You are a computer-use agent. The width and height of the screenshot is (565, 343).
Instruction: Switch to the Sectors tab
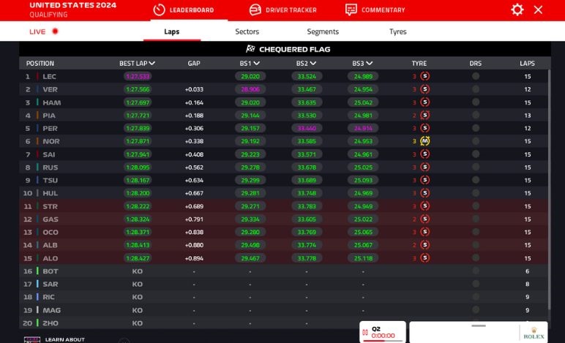[x=247, y=31]
